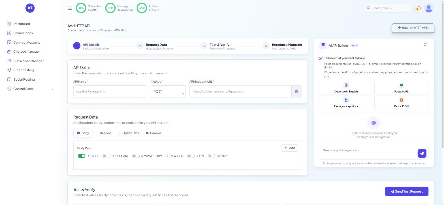Click the Broadcasting paper-plane icon

9,70
